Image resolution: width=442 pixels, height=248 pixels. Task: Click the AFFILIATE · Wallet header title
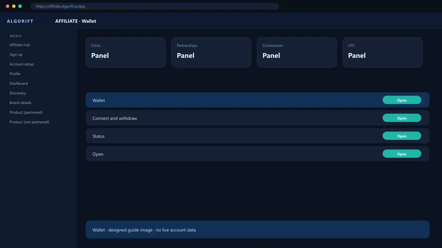click(76, 21)
